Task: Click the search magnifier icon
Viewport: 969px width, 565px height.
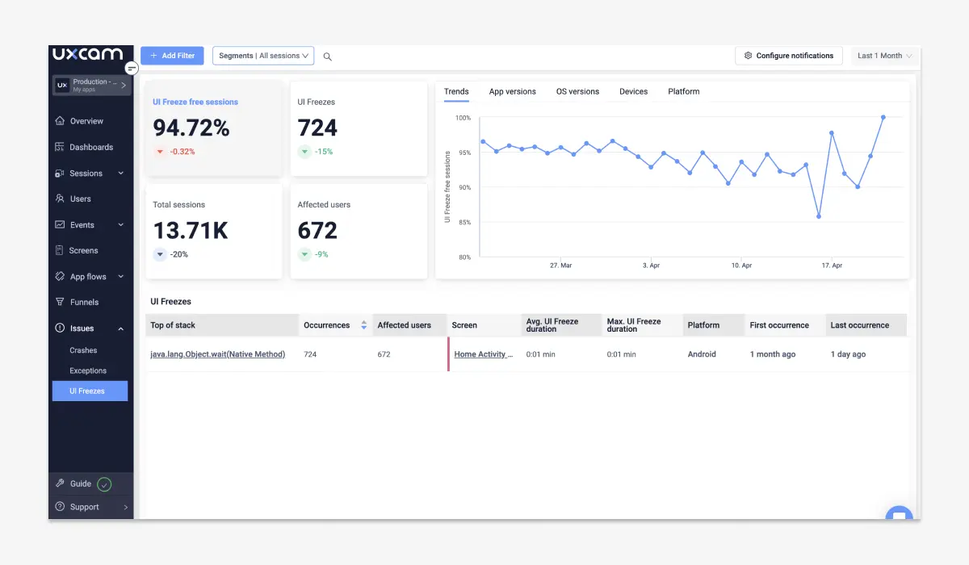Action: click(x=327, y=56)
